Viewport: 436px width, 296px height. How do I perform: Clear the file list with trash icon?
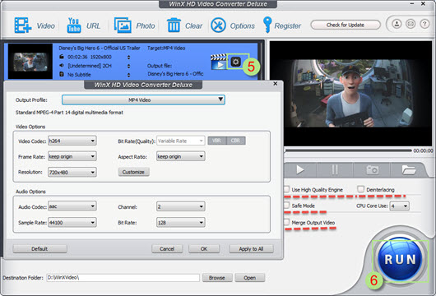click(174, 25)
